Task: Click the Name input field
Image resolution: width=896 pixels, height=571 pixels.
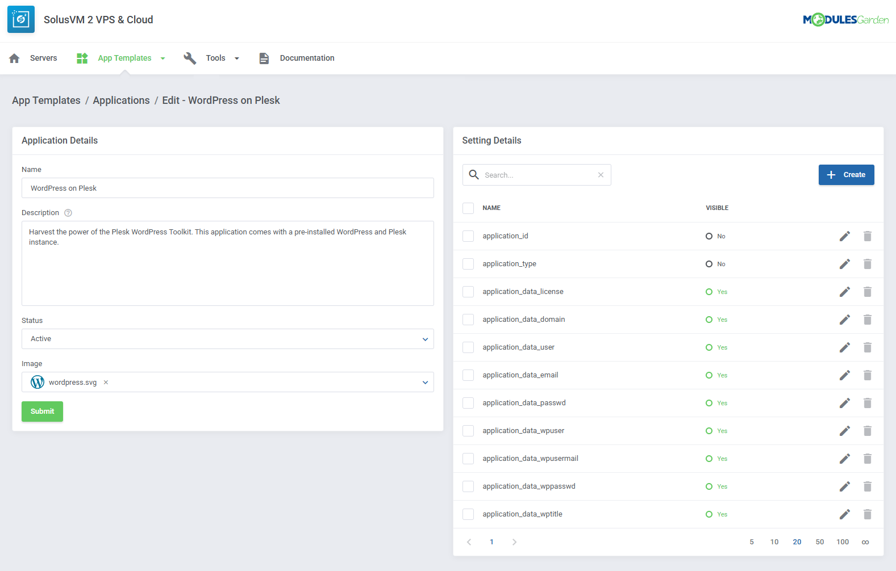Action: coord(228,188)
